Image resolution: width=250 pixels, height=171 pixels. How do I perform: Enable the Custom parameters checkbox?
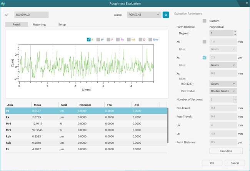tap(205, 21)
